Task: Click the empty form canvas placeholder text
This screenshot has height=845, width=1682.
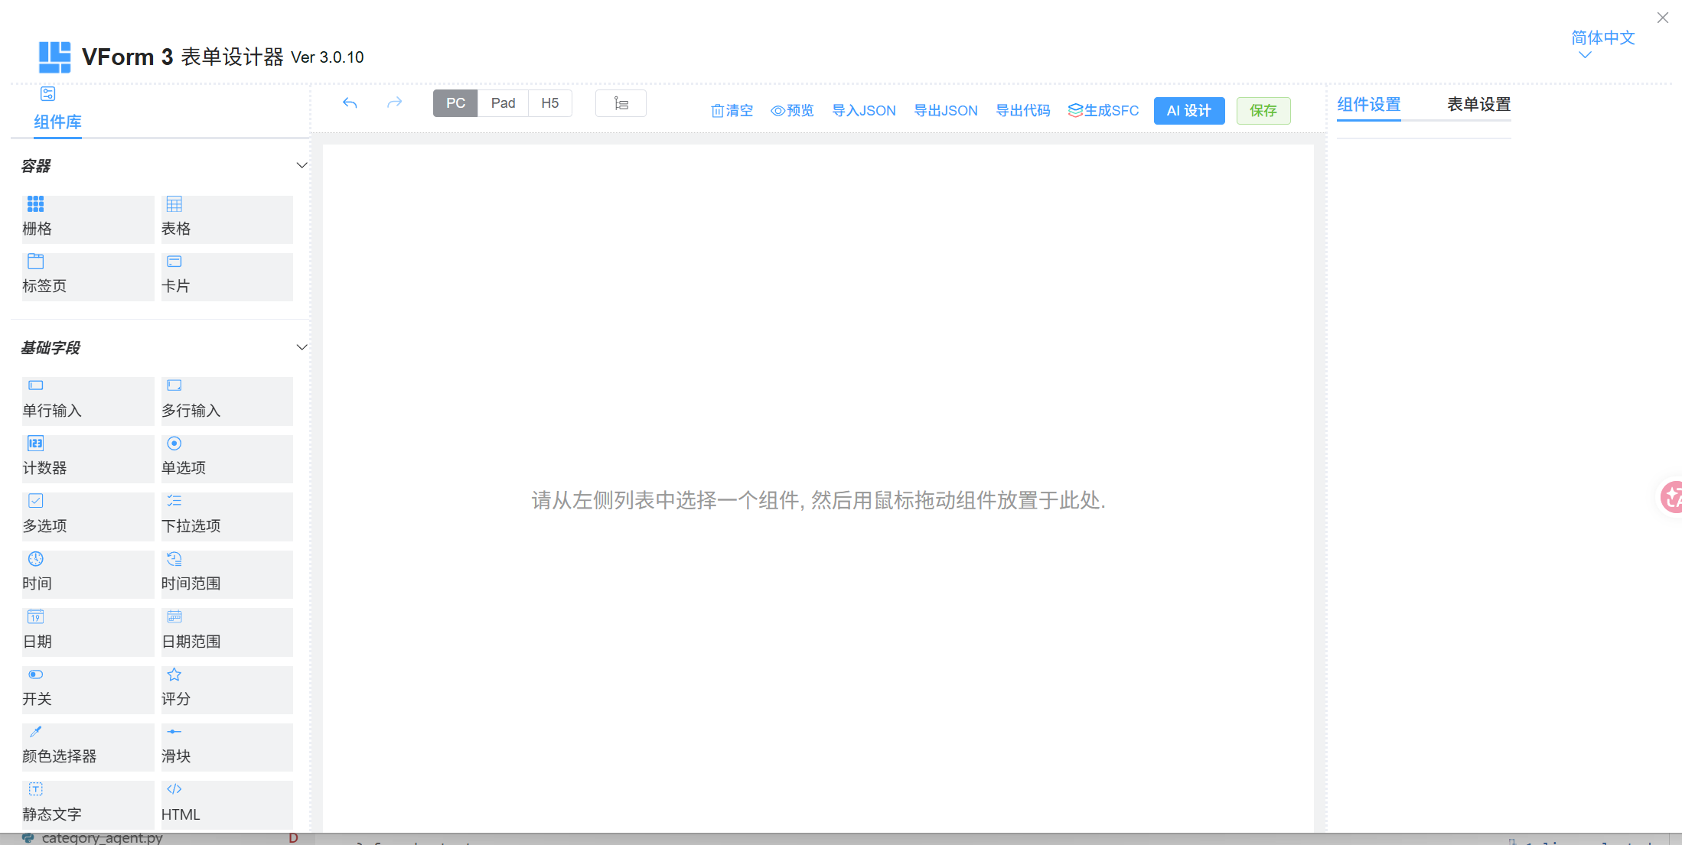Action: (819, 500)
